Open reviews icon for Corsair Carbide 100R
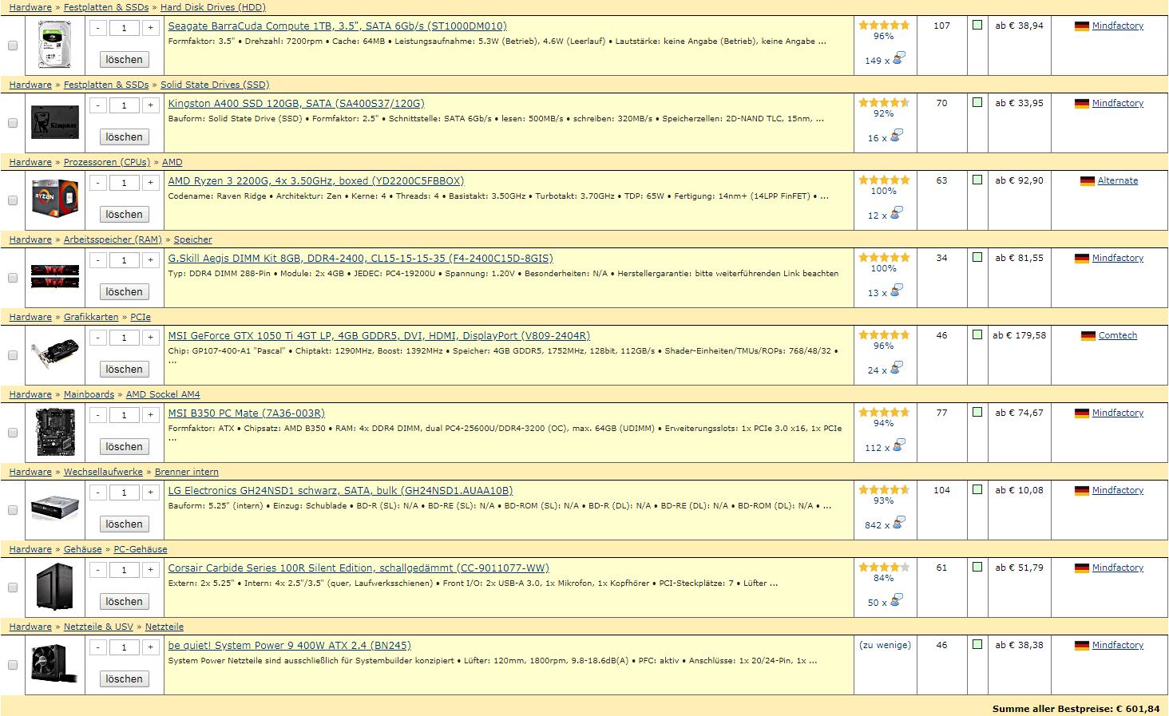 coord(898,600)
